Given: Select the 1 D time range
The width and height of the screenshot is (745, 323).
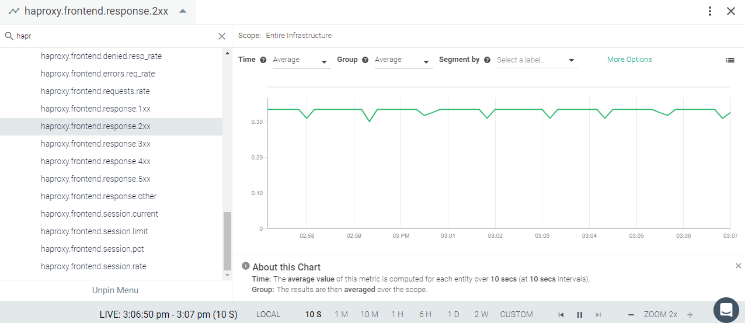Looking at the screenshot, I should tap(453, 314).
